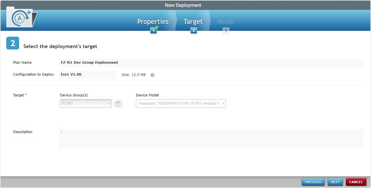Click the New Deployment title bar
This screenshot has width=371, height=188.
coord(183,5)
